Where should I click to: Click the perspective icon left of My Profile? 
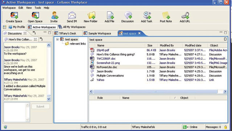pos(5,27)
